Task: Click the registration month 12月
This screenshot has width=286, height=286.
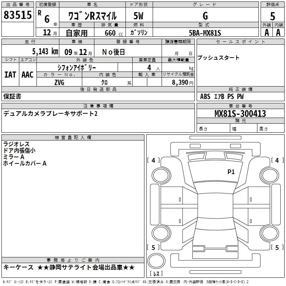Action: tap(50, 33)
